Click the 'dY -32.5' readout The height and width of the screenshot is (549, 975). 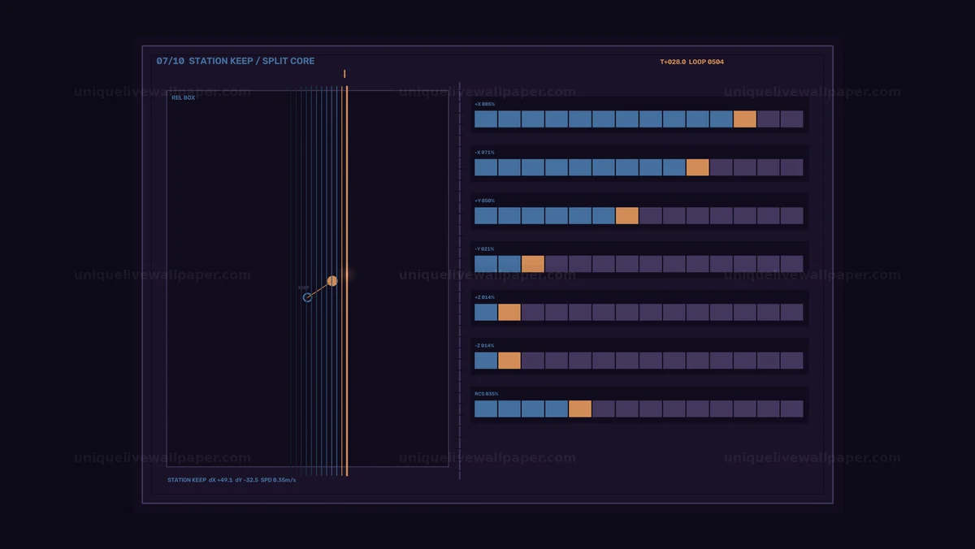click(247, 480)
